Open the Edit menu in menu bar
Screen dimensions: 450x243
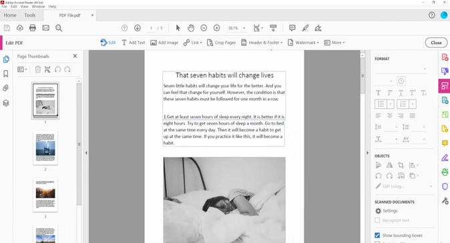(x=14, y=7)
